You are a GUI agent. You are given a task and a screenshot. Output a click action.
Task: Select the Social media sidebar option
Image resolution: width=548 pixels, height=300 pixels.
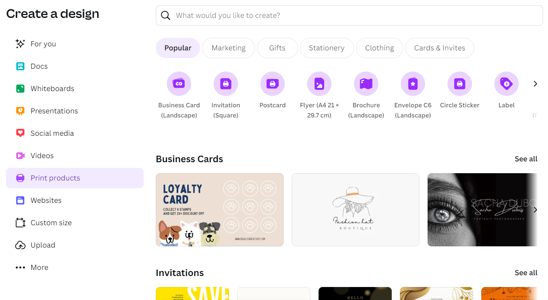pyautogui.click(x=52, y=133)
